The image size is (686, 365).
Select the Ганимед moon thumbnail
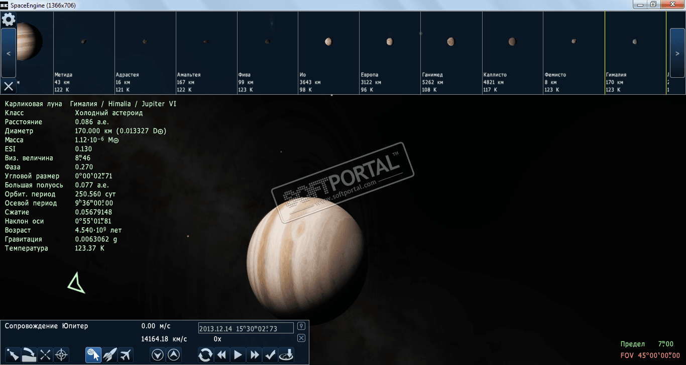[x=451, y=53]
